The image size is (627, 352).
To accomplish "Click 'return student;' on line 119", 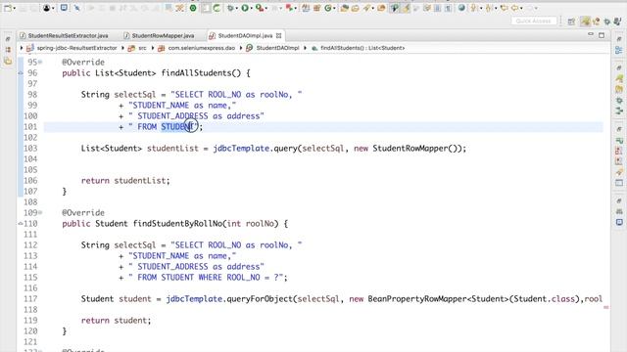I will [116, 321].
